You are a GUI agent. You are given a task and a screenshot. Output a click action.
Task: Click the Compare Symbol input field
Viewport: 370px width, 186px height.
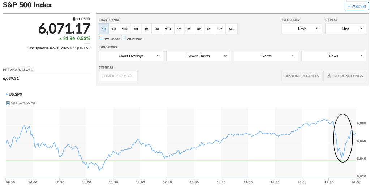tap(118, 76)
